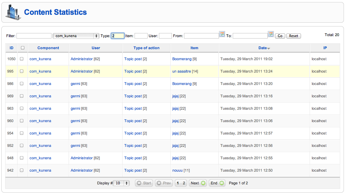Open the 'nouuu' item link

pyautogui.click(x=177, y=170)
